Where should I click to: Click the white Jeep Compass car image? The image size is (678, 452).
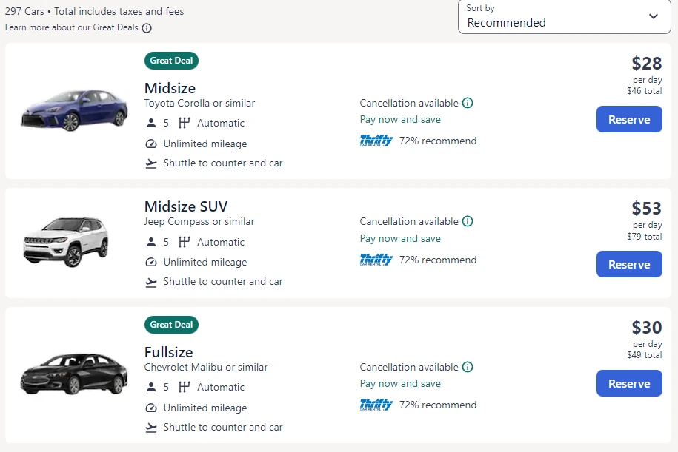click(65, 241)
